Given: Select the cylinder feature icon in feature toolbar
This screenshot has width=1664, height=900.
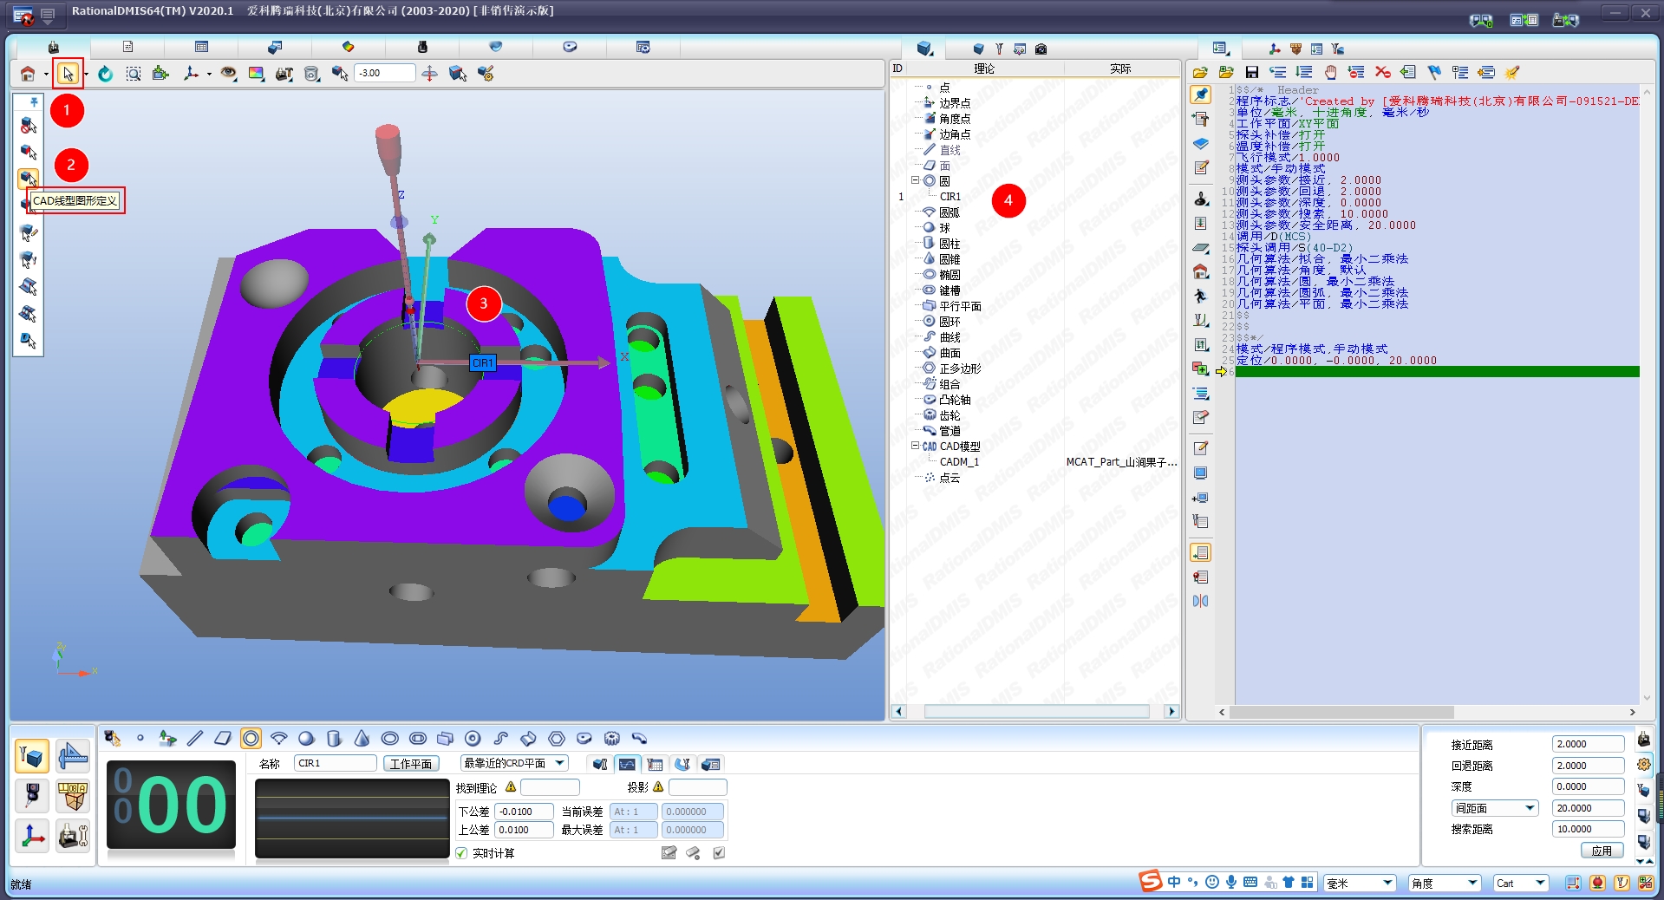Looking at the screenshot, I should [334, 738].
